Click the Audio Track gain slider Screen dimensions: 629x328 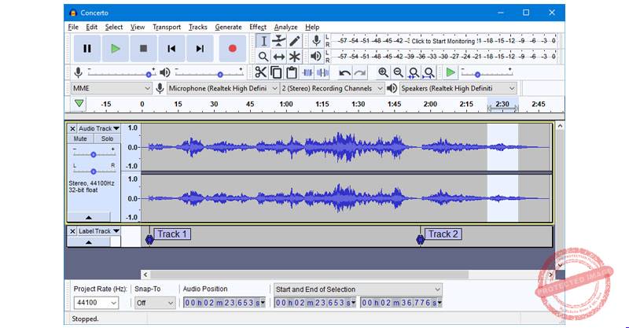pos(94,153)
